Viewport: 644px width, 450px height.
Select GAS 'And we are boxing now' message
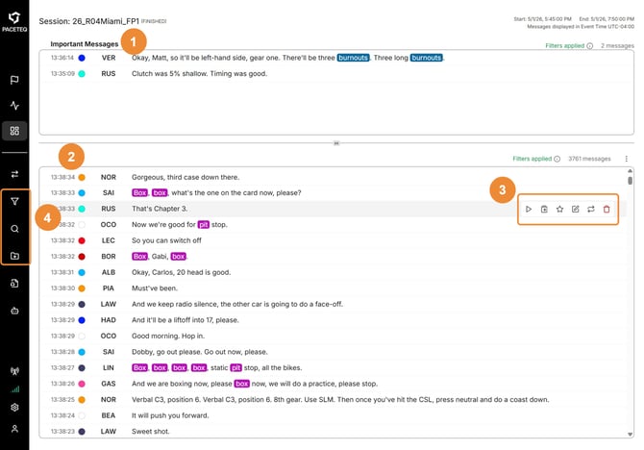(334, 384)
